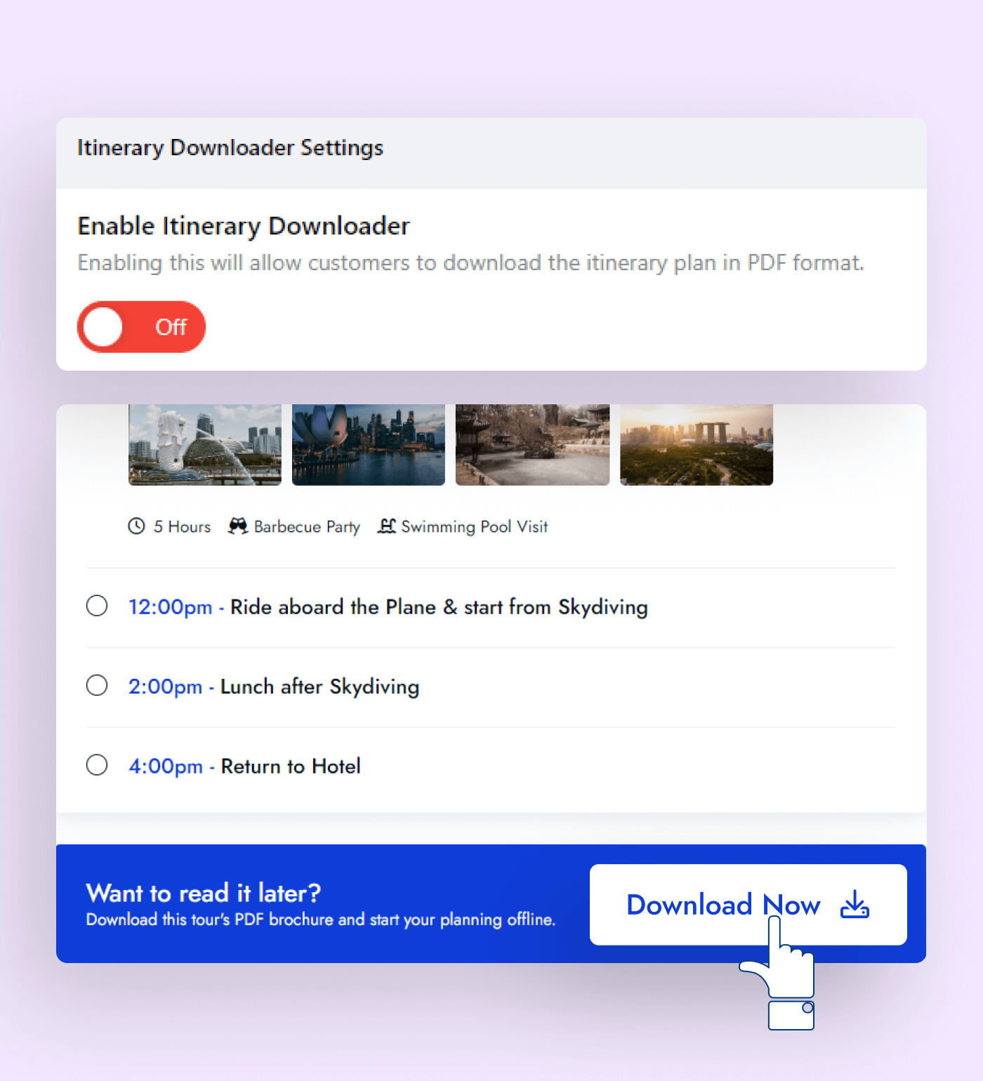
Task: Click the 5 Hours duration text
Action: point(182,526)
